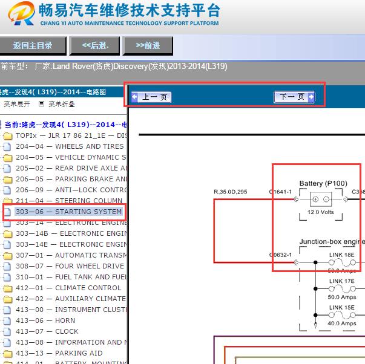Open 413-00 Instrument Cluster document
The width and height of the screenshot is (365, 364).
pos(71,310)
